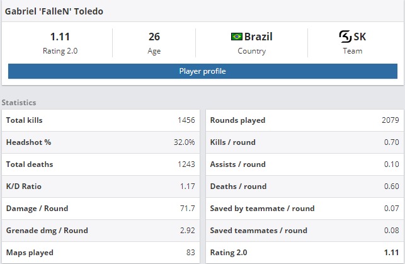The width and height of the screenshot is (405, 264).
Task: Click the Kills / round value 0.70
Action: point(392,142)
